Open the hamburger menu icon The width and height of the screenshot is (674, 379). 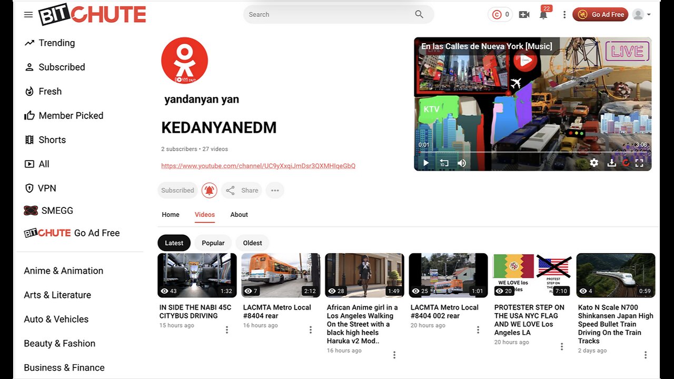[28, 15]
